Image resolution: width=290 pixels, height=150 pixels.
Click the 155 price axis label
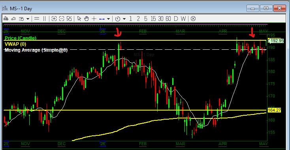(x=271, y=133)
